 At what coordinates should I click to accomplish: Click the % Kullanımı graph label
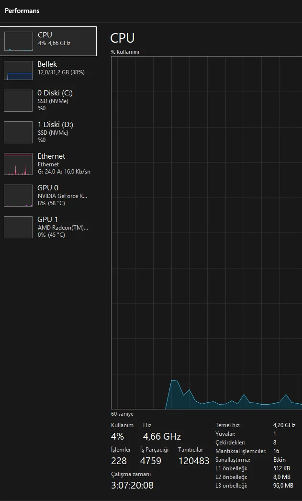tap(125, 52)
